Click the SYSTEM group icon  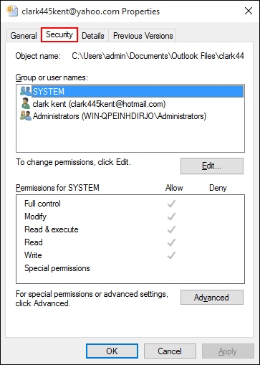pyautogui.click(x=26, y=91)
